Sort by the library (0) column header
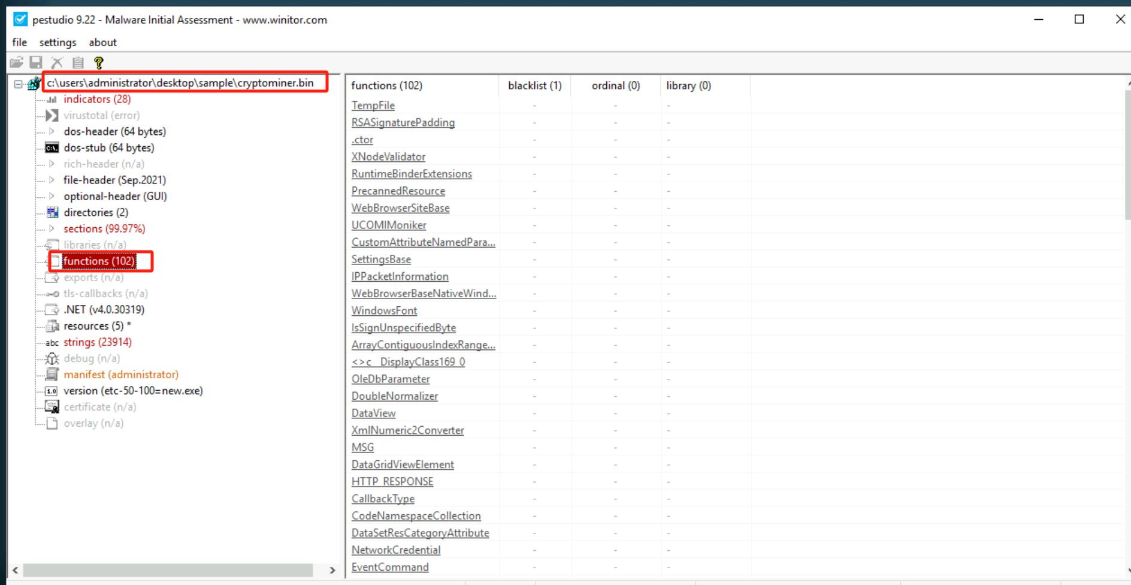Viewport: 1131px width, 585px height. point(704,86)
